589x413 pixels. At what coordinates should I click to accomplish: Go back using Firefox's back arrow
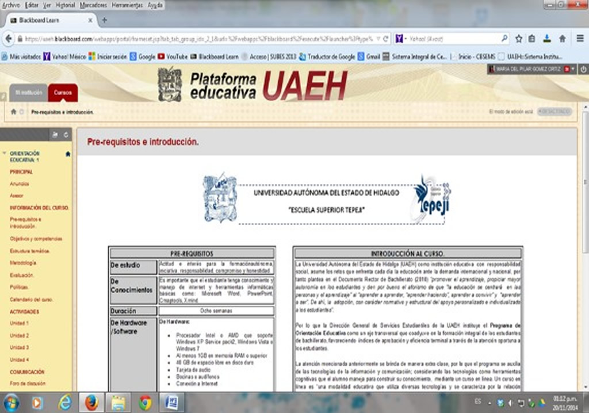point(8,39)
